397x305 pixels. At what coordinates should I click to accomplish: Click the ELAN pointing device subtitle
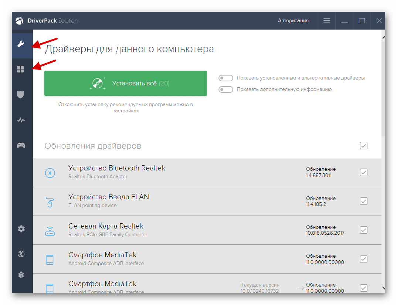[92, 206]
